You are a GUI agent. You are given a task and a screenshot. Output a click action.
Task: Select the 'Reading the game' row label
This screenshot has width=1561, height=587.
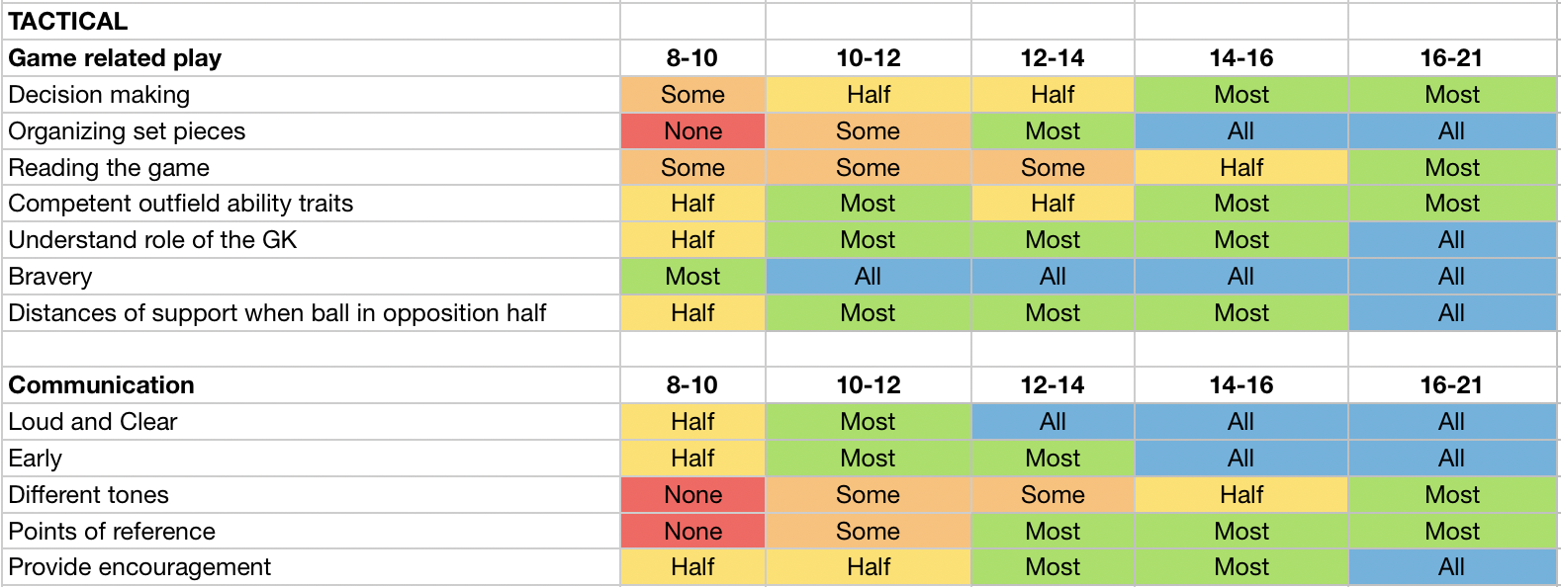click(311, 168)
